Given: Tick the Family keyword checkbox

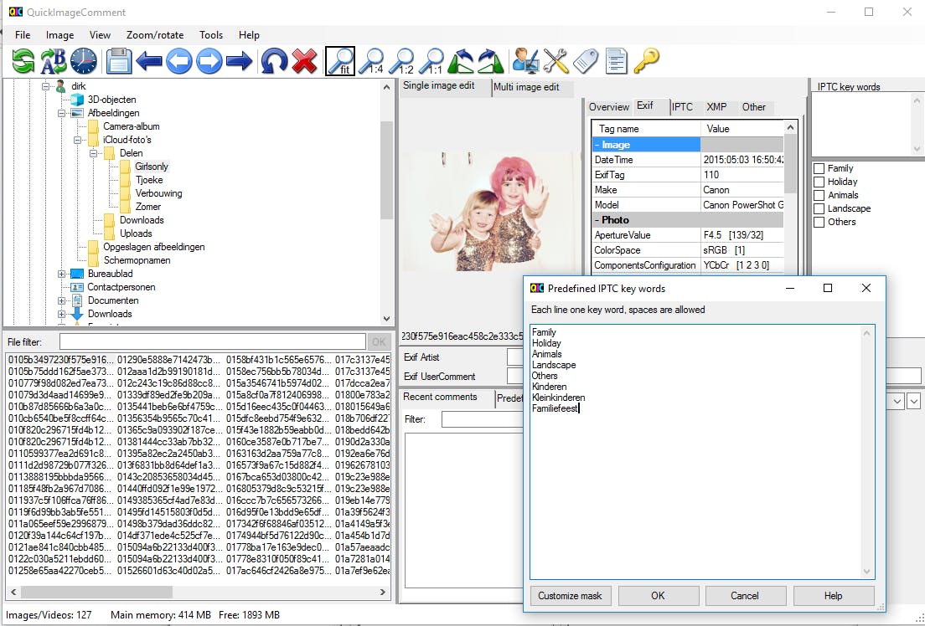Looking at the screenshot, I should [x=819, y=168].
